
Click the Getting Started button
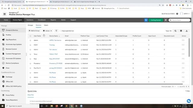pyautogui.click(x=156, y=20)
